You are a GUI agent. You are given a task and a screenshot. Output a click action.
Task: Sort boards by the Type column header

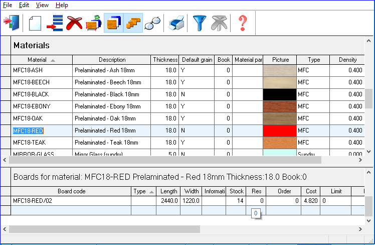pyautogui.click(x=143, y=191)
